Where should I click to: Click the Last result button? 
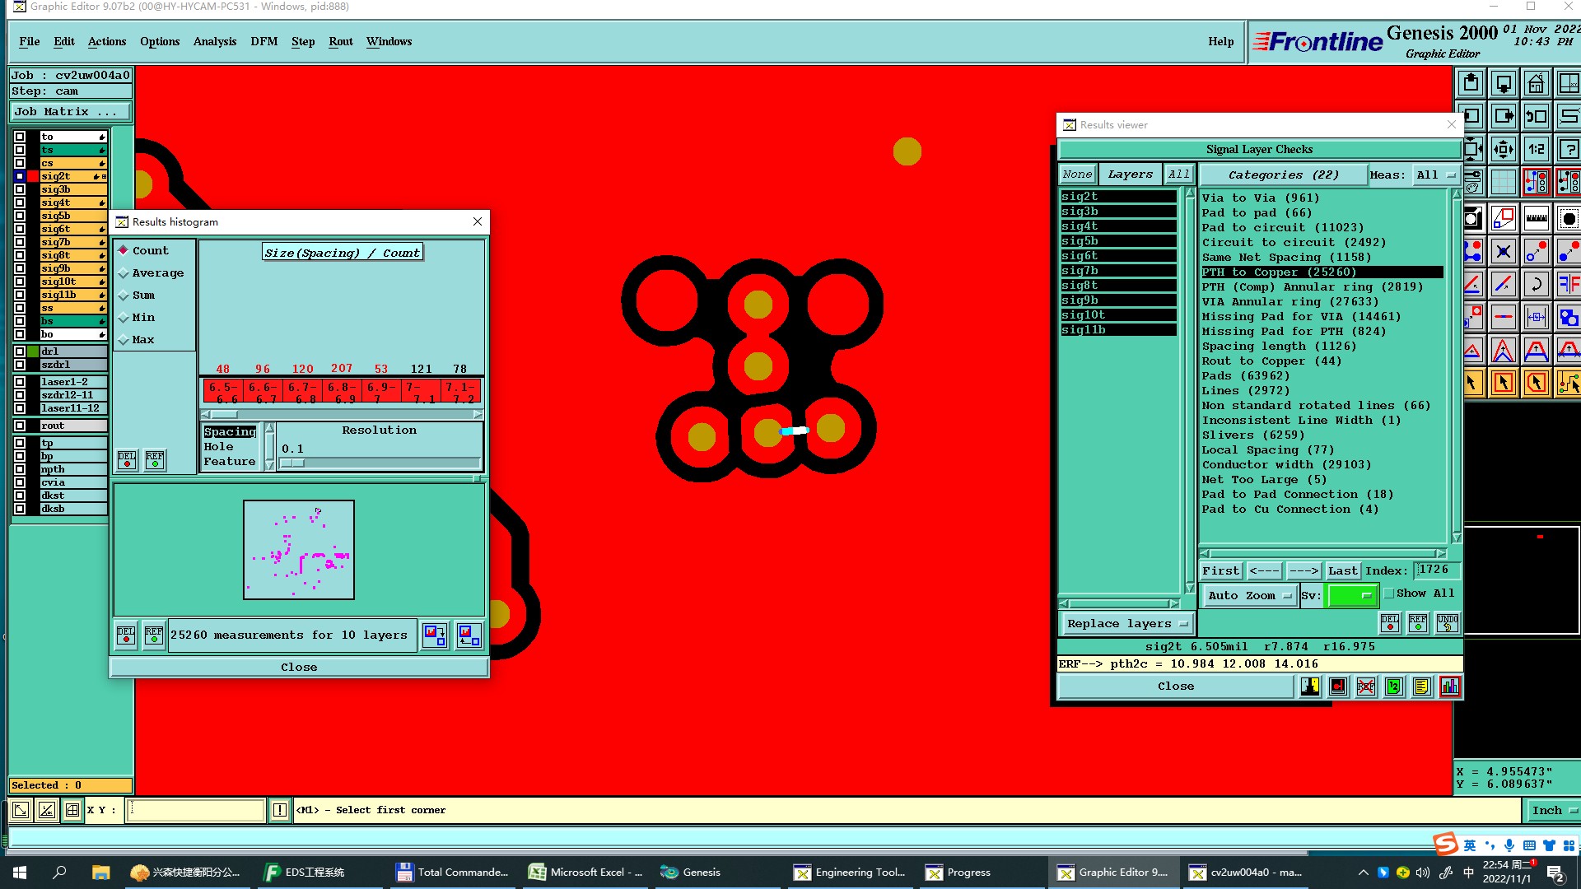point(1342,570)
